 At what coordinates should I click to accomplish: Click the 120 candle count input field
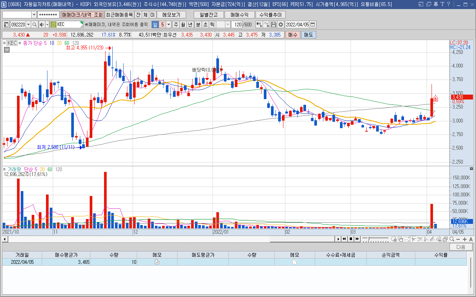(x=237, y=24)
